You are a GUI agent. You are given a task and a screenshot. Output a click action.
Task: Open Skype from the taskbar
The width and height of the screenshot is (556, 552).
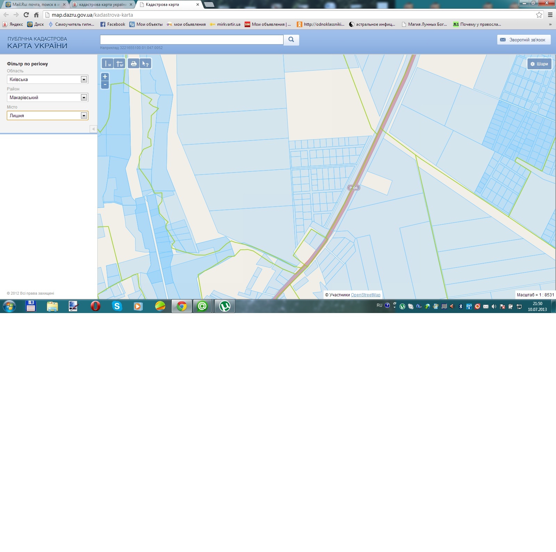(117, 306)
